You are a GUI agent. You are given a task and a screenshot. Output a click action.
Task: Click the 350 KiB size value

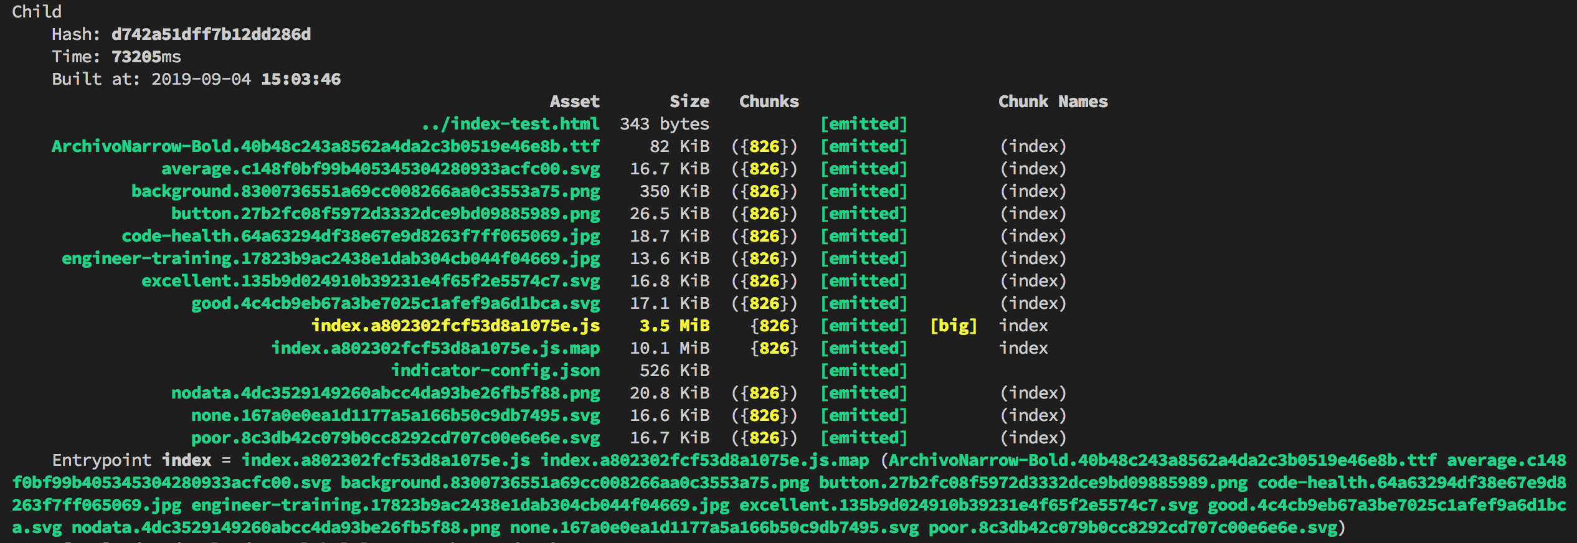point(675,191)
